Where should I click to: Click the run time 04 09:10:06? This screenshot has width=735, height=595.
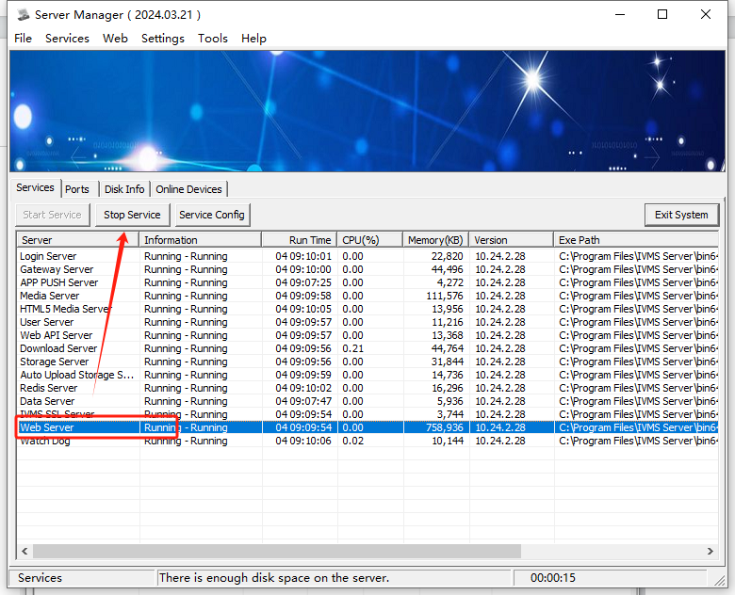303,441
